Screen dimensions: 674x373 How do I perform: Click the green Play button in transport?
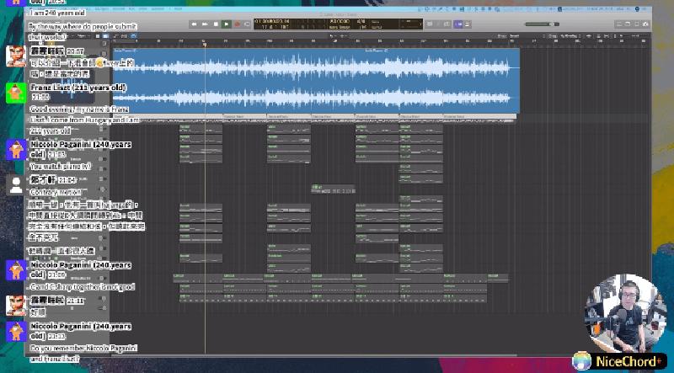[226, 24]
